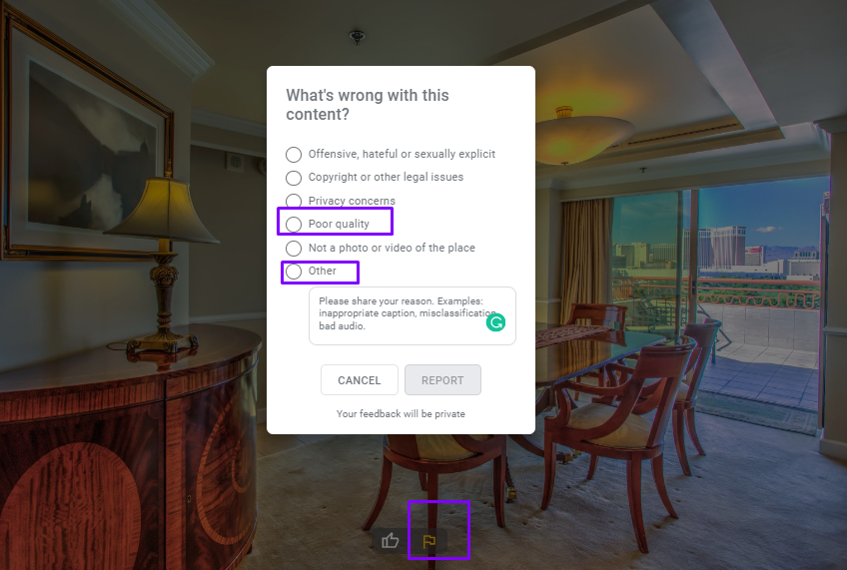Click the share your reason text box
Screen dimensions: 847x570
tap(413, 315)
